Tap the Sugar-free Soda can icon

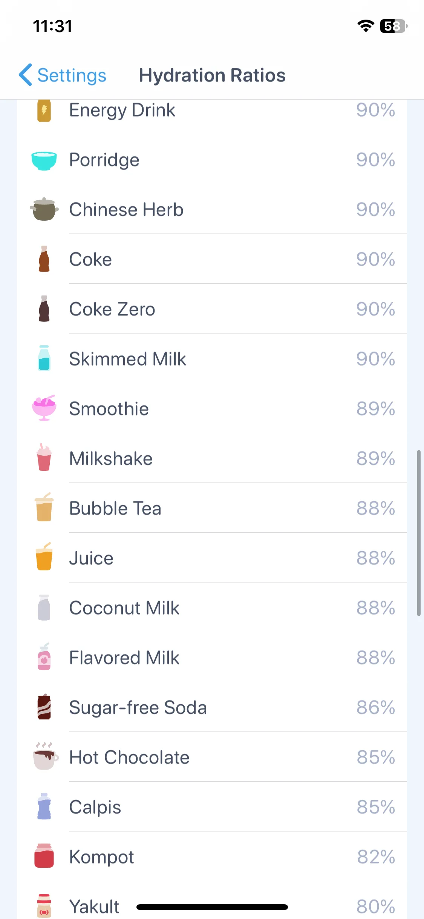pos(44,707)
